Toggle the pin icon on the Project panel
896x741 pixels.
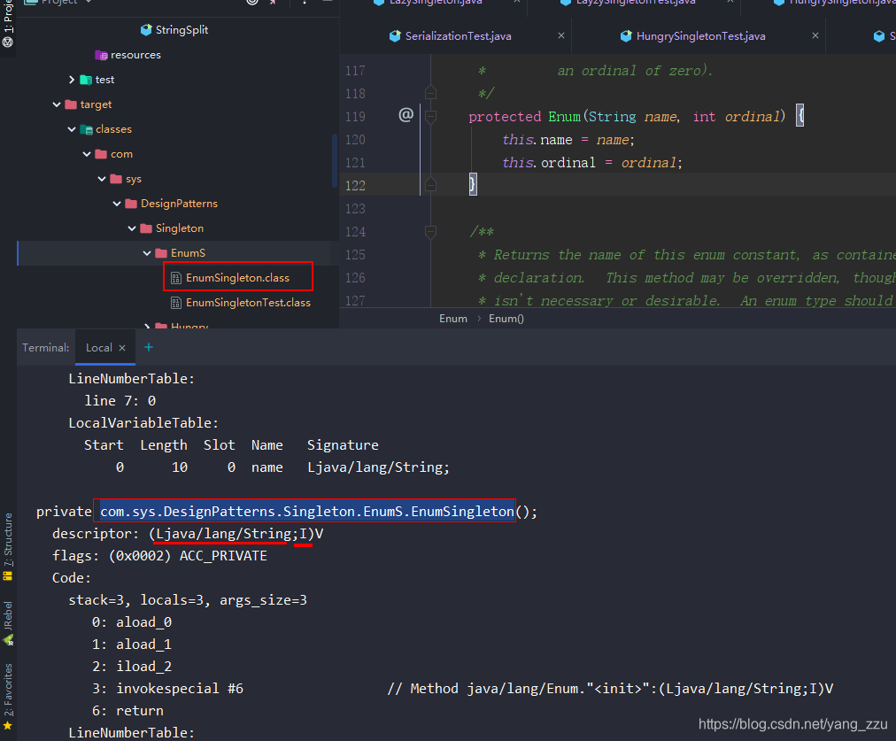point(273,3)
